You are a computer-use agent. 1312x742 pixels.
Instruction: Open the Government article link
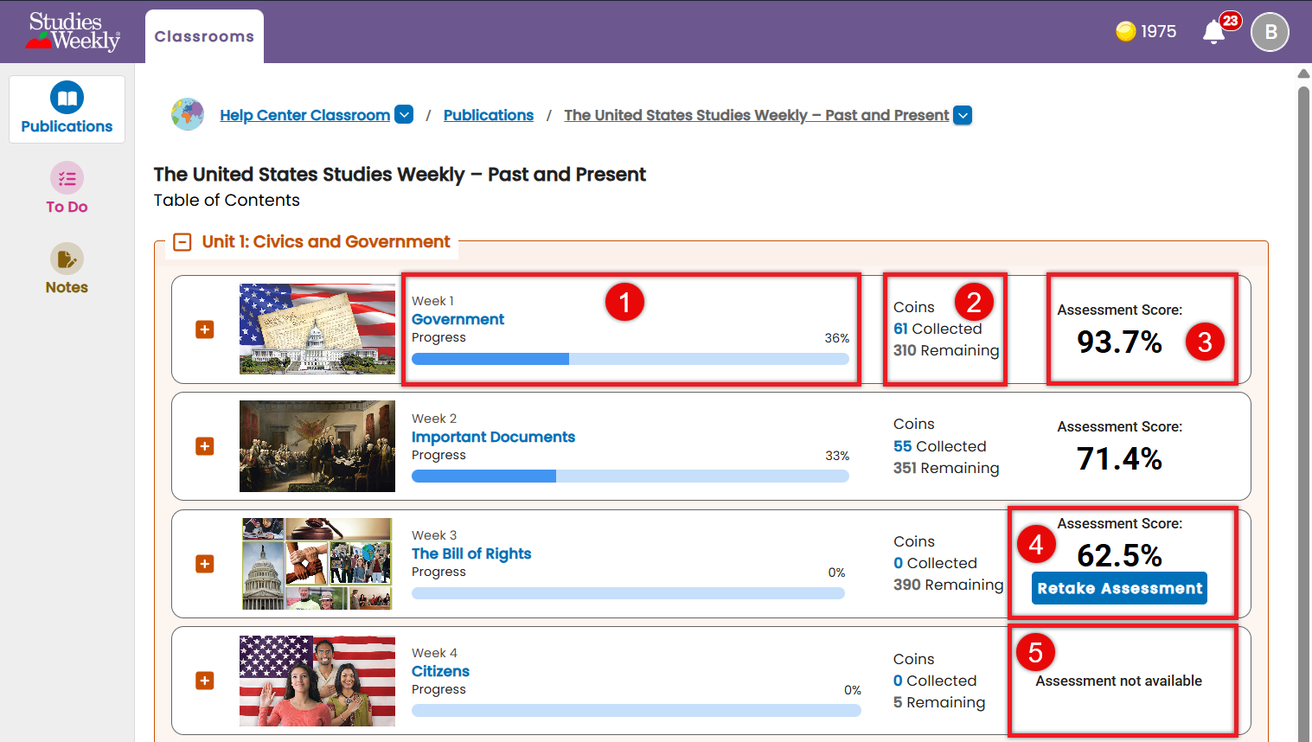(458, 319)
